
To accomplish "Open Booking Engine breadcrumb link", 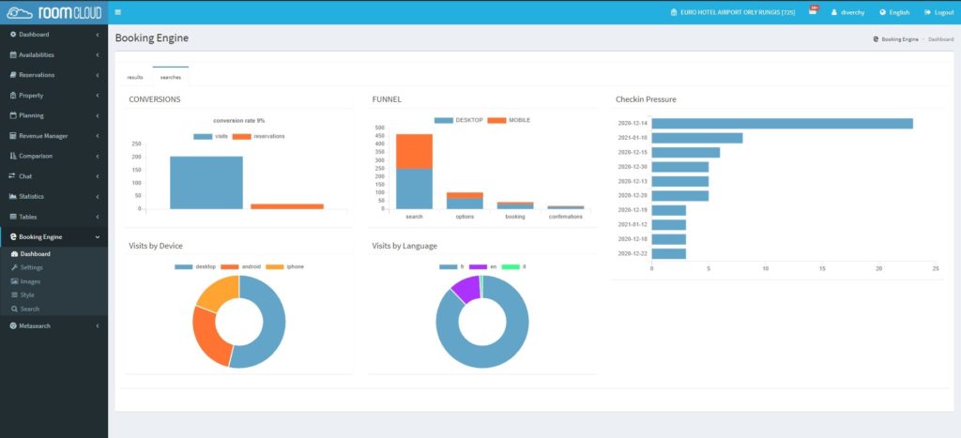I will coord(899,39).
